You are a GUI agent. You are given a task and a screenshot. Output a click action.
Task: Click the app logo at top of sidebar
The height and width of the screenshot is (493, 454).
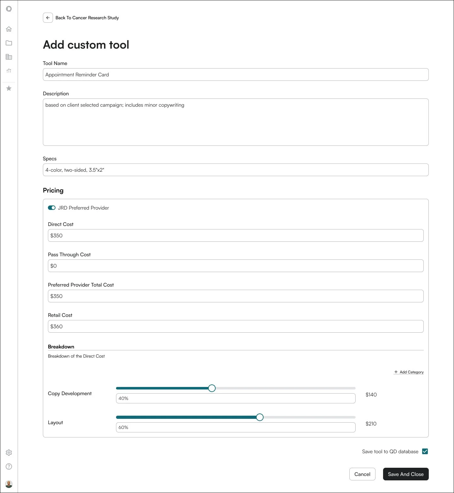[9, 9]
